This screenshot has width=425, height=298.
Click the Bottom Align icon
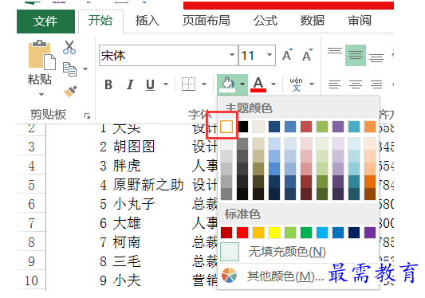(376, 57)
